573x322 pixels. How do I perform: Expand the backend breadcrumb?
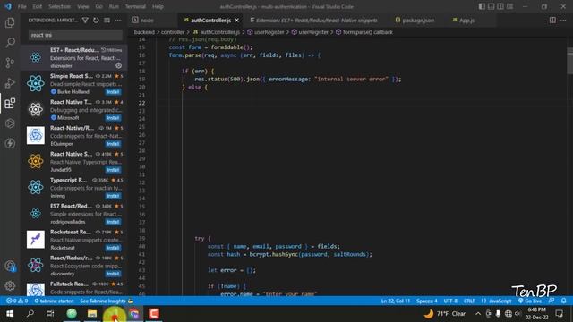coord(144,32)
